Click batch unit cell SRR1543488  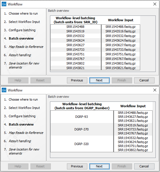point(76,27)
